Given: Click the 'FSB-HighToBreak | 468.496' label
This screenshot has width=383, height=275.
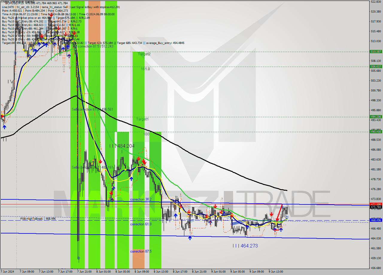Looking at the screenshot, I should coord(38,219).
